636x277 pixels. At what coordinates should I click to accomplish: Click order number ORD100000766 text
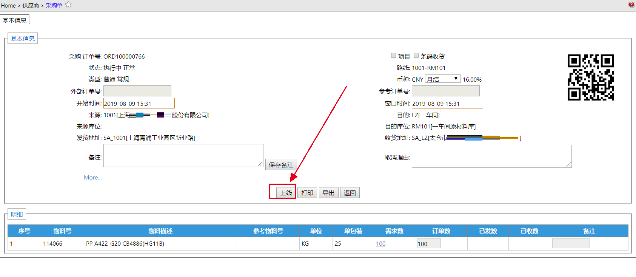click(124, 57)
